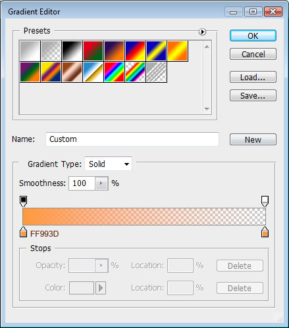Select the transparent stripes gradient preset
This screenshot has height=328, width=289.
click(x=156, y=72)
